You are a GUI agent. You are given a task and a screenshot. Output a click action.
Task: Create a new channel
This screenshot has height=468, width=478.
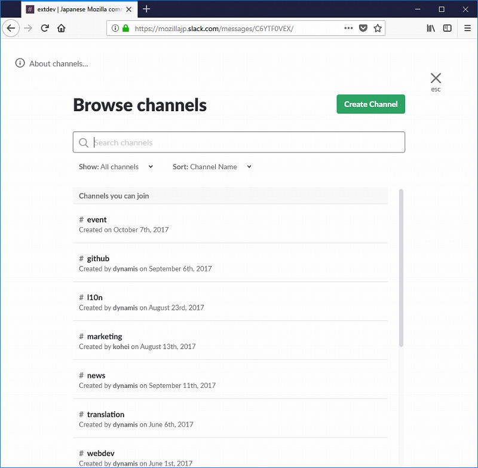point(370,104)
